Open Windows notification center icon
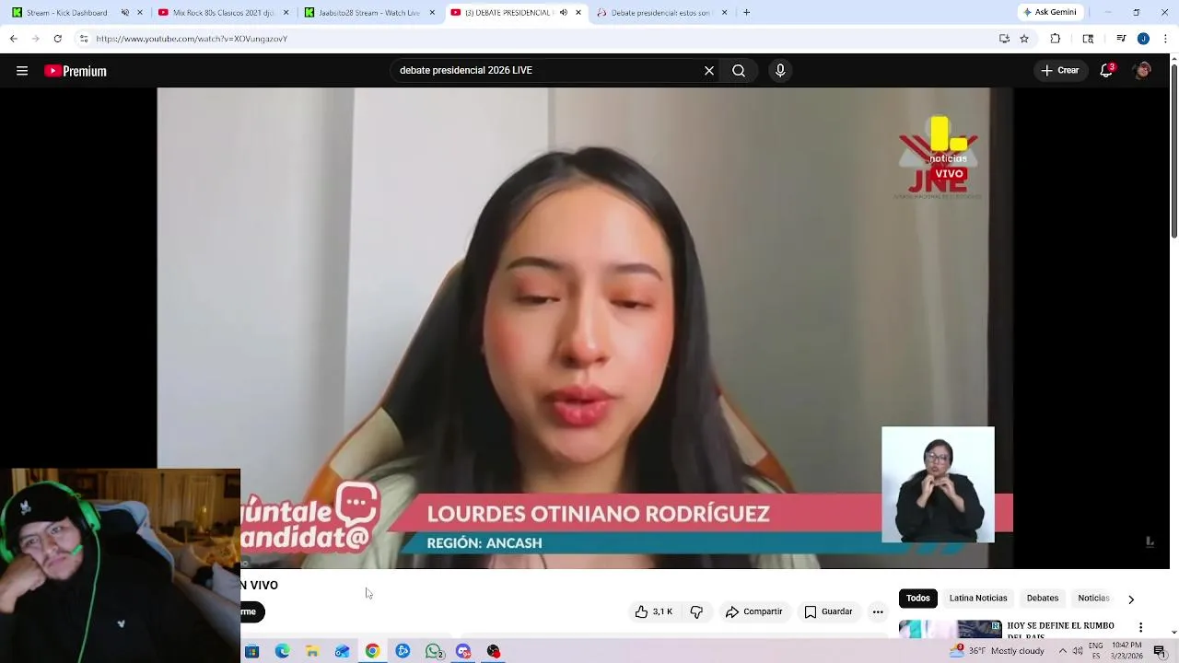This screenshot has width=1179, height=663. [x=1160, y=651]
